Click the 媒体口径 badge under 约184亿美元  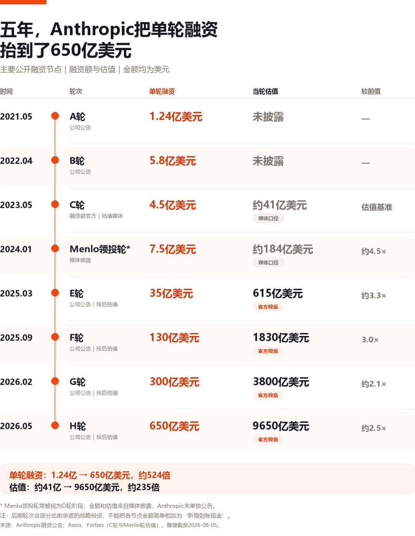tap(268, 263)
